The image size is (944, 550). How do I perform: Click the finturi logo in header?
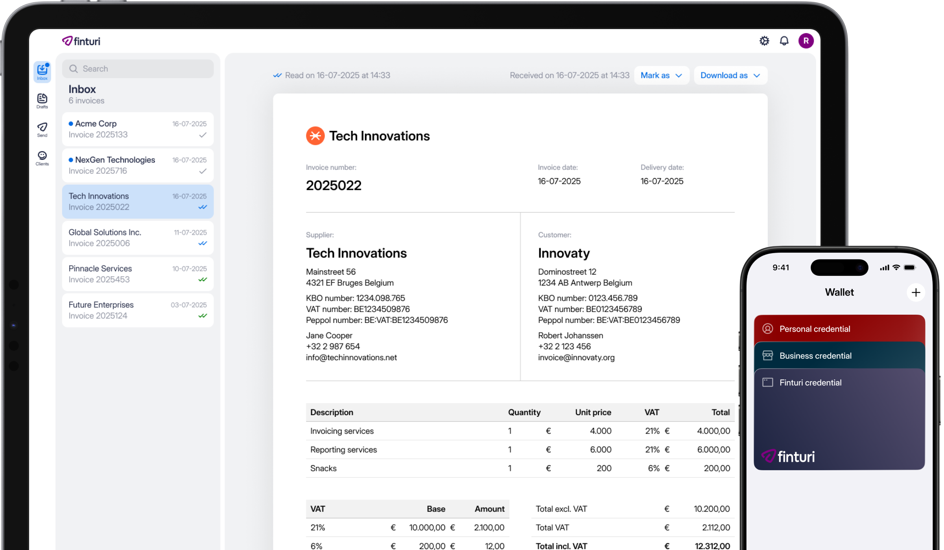81,41
